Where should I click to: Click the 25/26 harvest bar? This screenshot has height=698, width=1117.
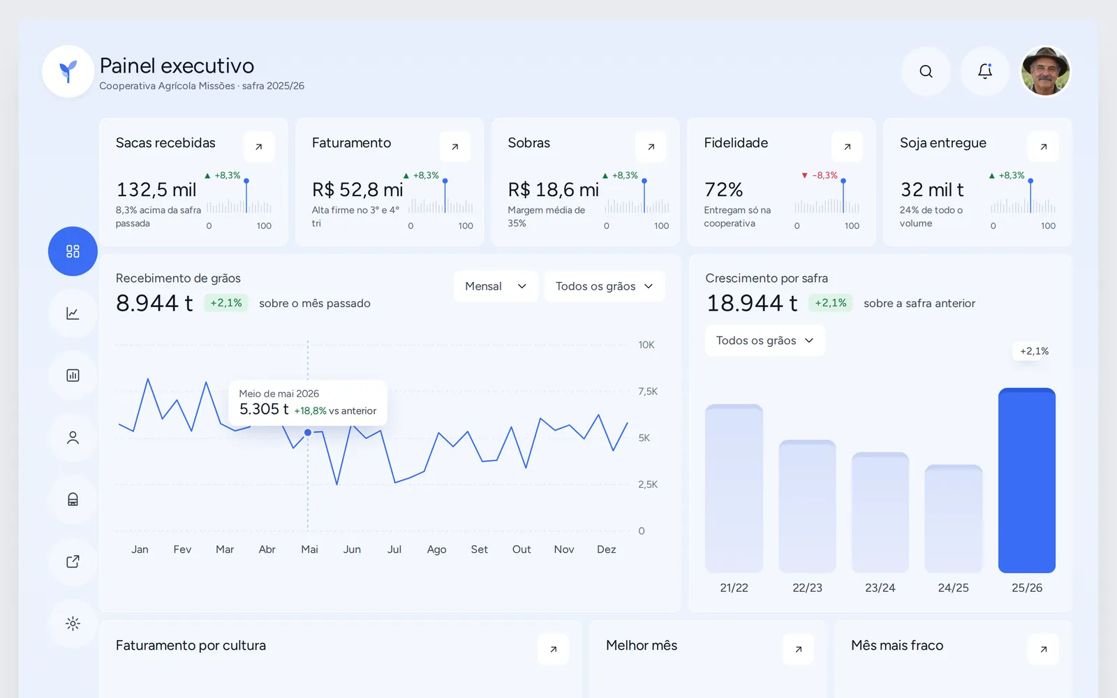click(1027, 480)
